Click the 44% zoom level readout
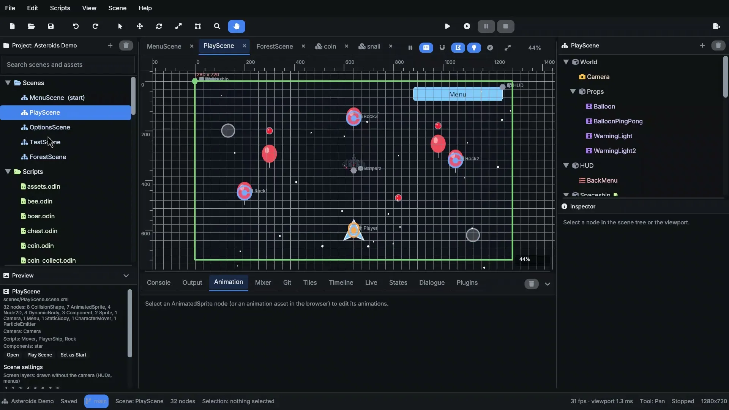 535,47
